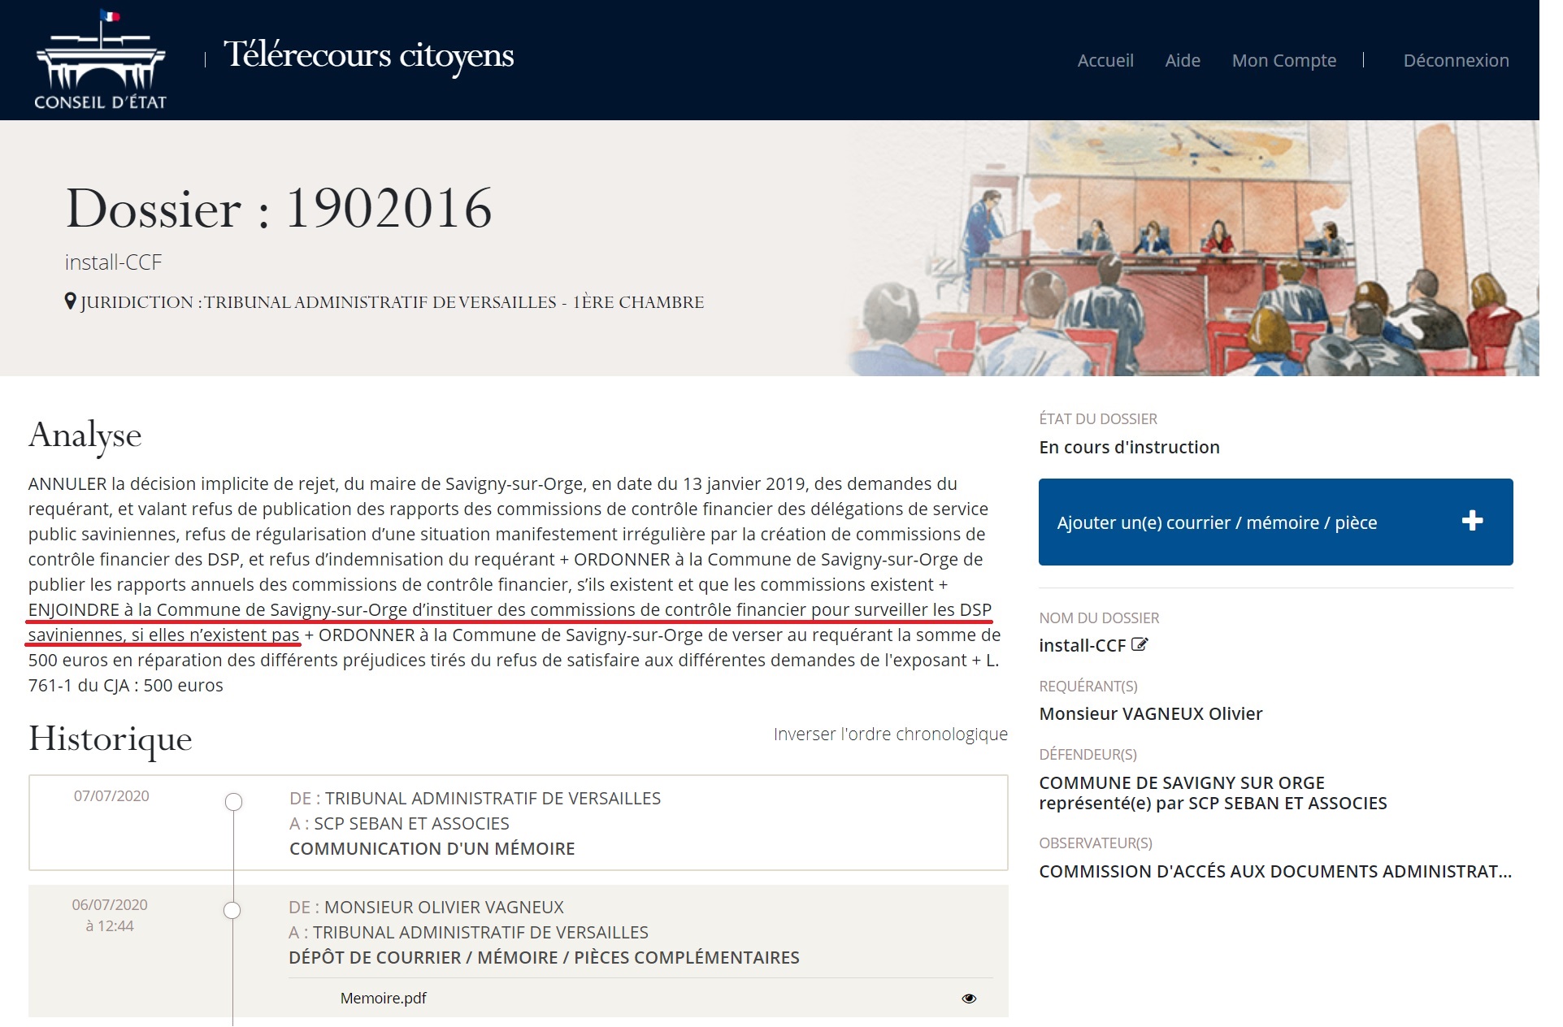
Task: Click the jurisdiction location pin icon
Action: point(70,301)
